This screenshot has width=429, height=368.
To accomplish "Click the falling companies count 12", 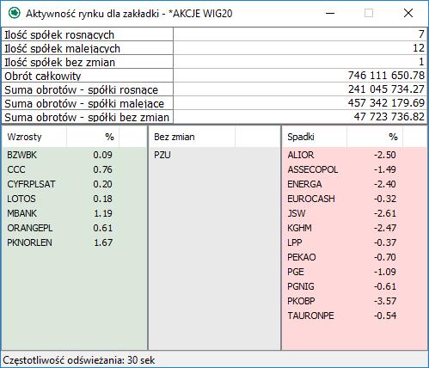I will (419, 48).
